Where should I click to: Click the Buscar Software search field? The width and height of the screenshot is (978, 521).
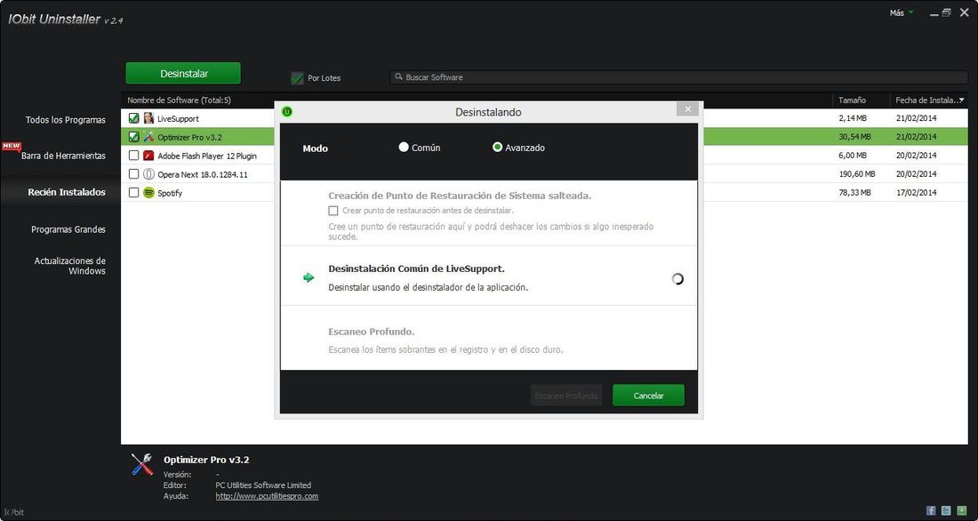[x=678, y=77]
